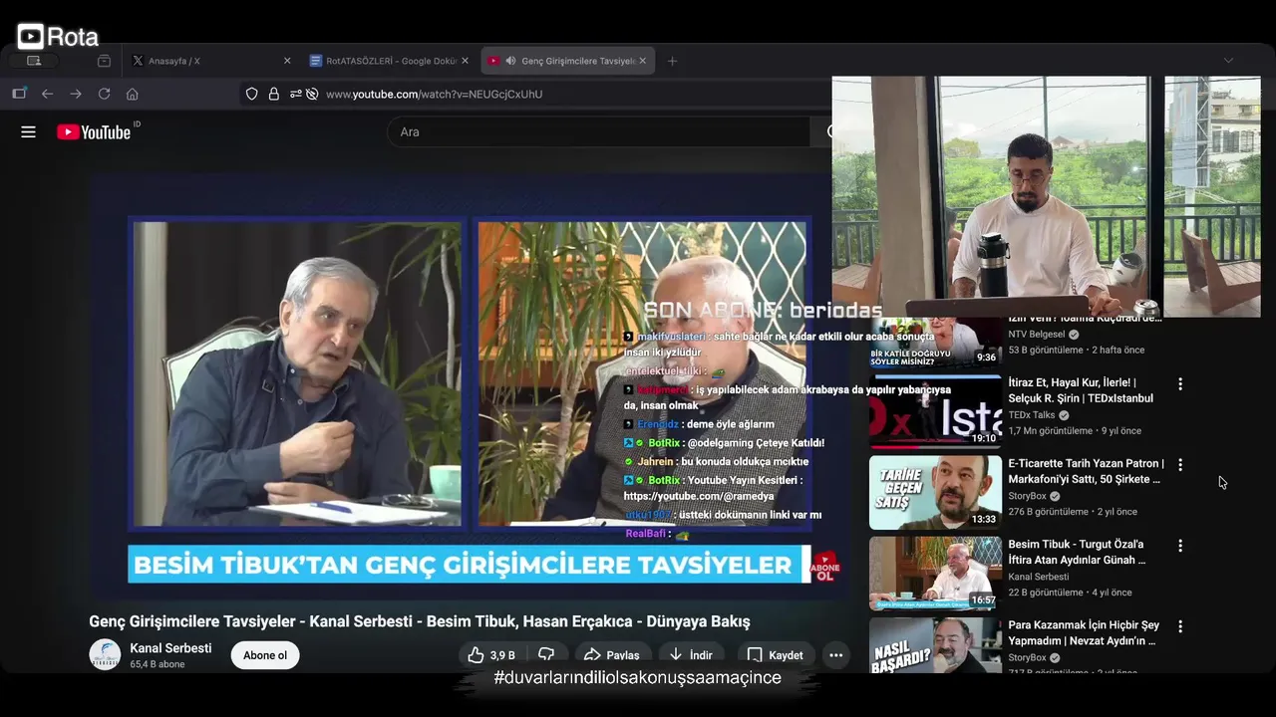Open Para Kazanmak İçin Hiçbir Şey title
The width and height of the screenshot is (1276, 717).
coord(1084,633)
